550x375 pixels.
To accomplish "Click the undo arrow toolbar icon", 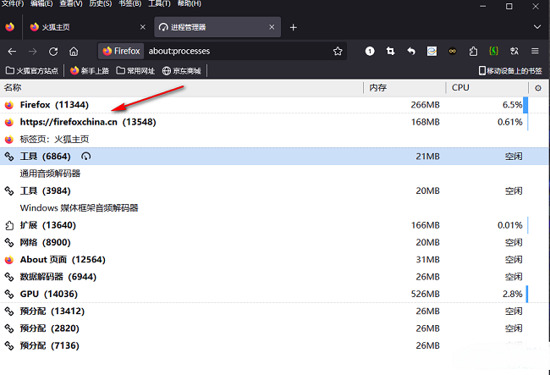I will (411, 52).
